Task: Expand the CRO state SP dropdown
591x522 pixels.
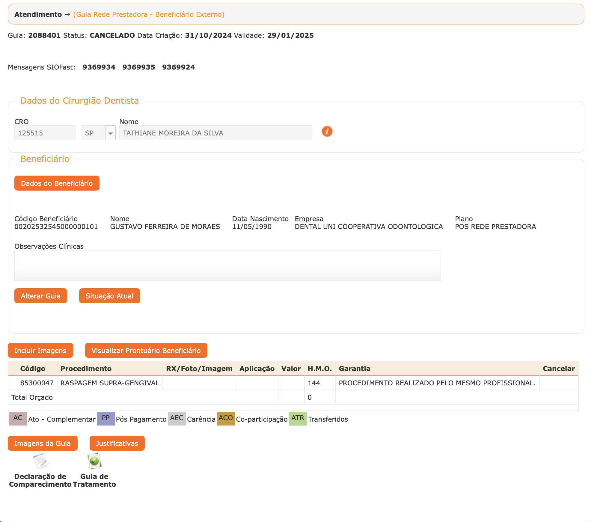Action: click(110, 133)
